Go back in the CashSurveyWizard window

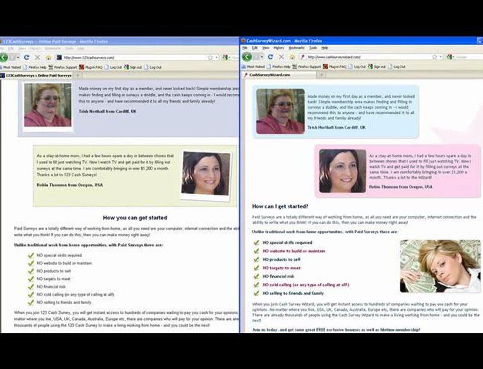(x=247, y=57)
